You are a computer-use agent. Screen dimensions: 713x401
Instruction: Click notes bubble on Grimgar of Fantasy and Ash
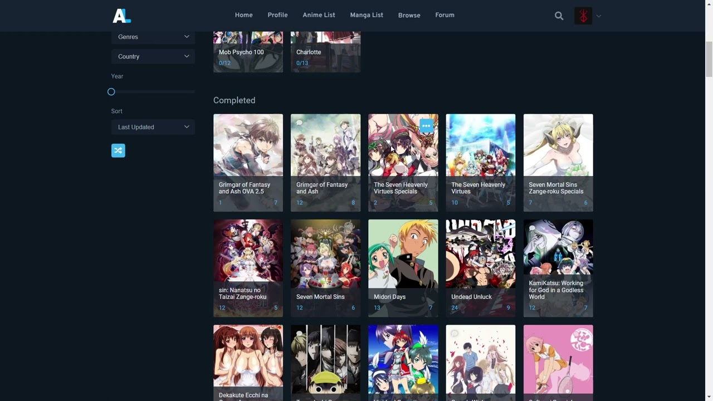click(299, 123)
